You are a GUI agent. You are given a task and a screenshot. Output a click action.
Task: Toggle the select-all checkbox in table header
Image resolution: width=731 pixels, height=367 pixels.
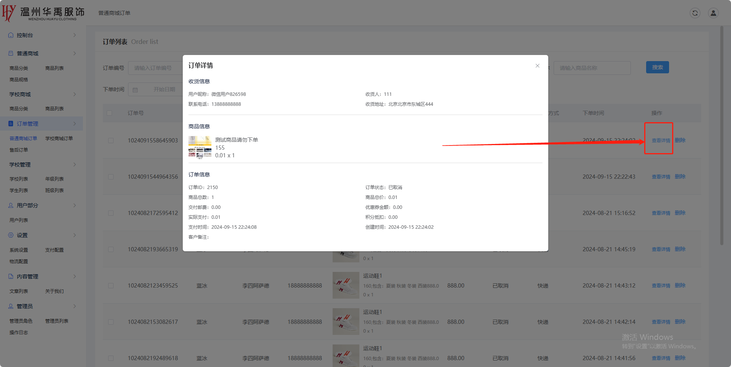(x=110, y=113)
